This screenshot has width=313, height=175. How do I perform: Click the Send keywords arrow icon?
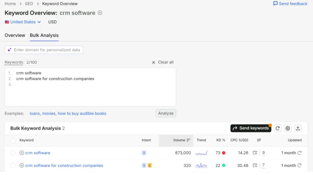[x=235, y=128]
